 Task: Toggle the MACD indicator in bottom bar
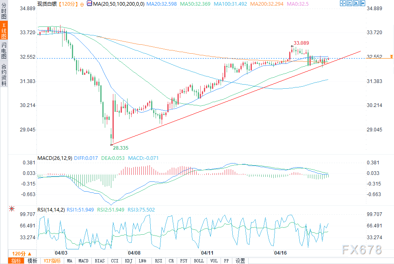point(83,261)
